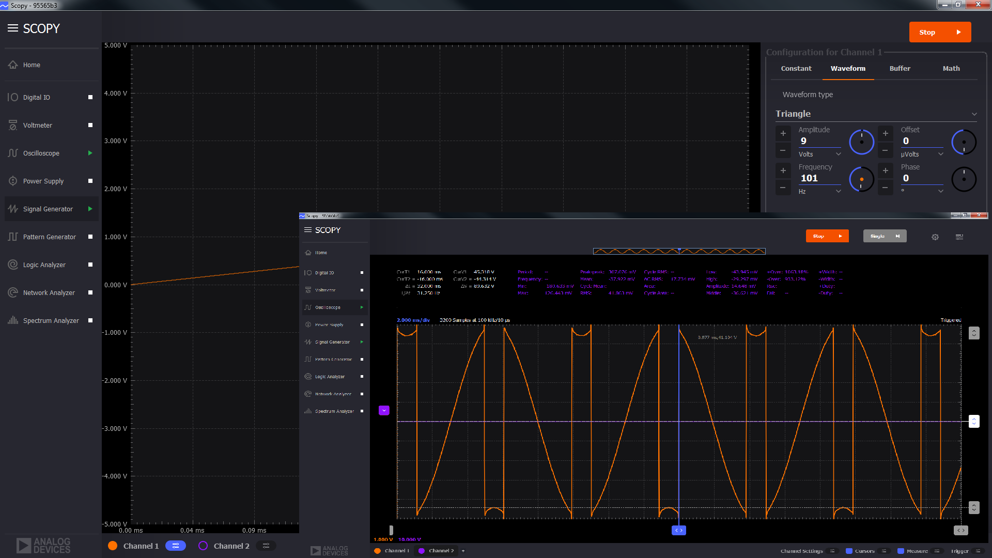992x558 pixels.
Task: Click the Frequency rotary knob
Action: (861, 179)
